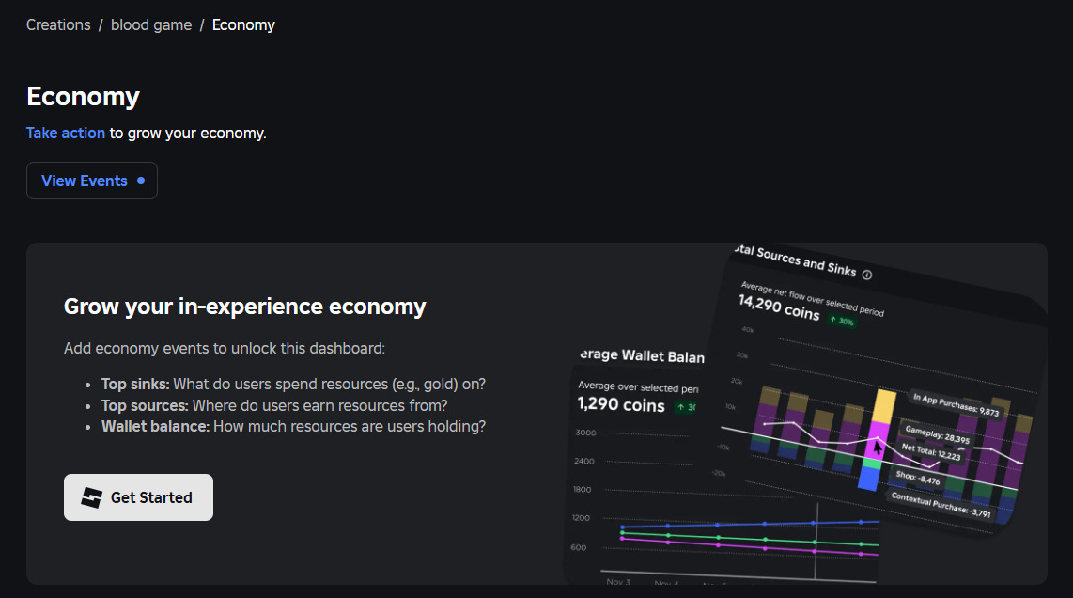Click the Roblox logo on Get Started
The height and width of the screenshot is (598, 1073).
[91, 497]
